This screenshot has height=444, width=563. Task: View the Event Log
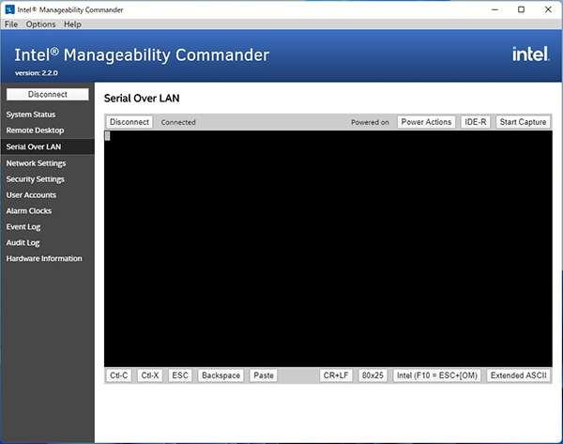[23, 227]
